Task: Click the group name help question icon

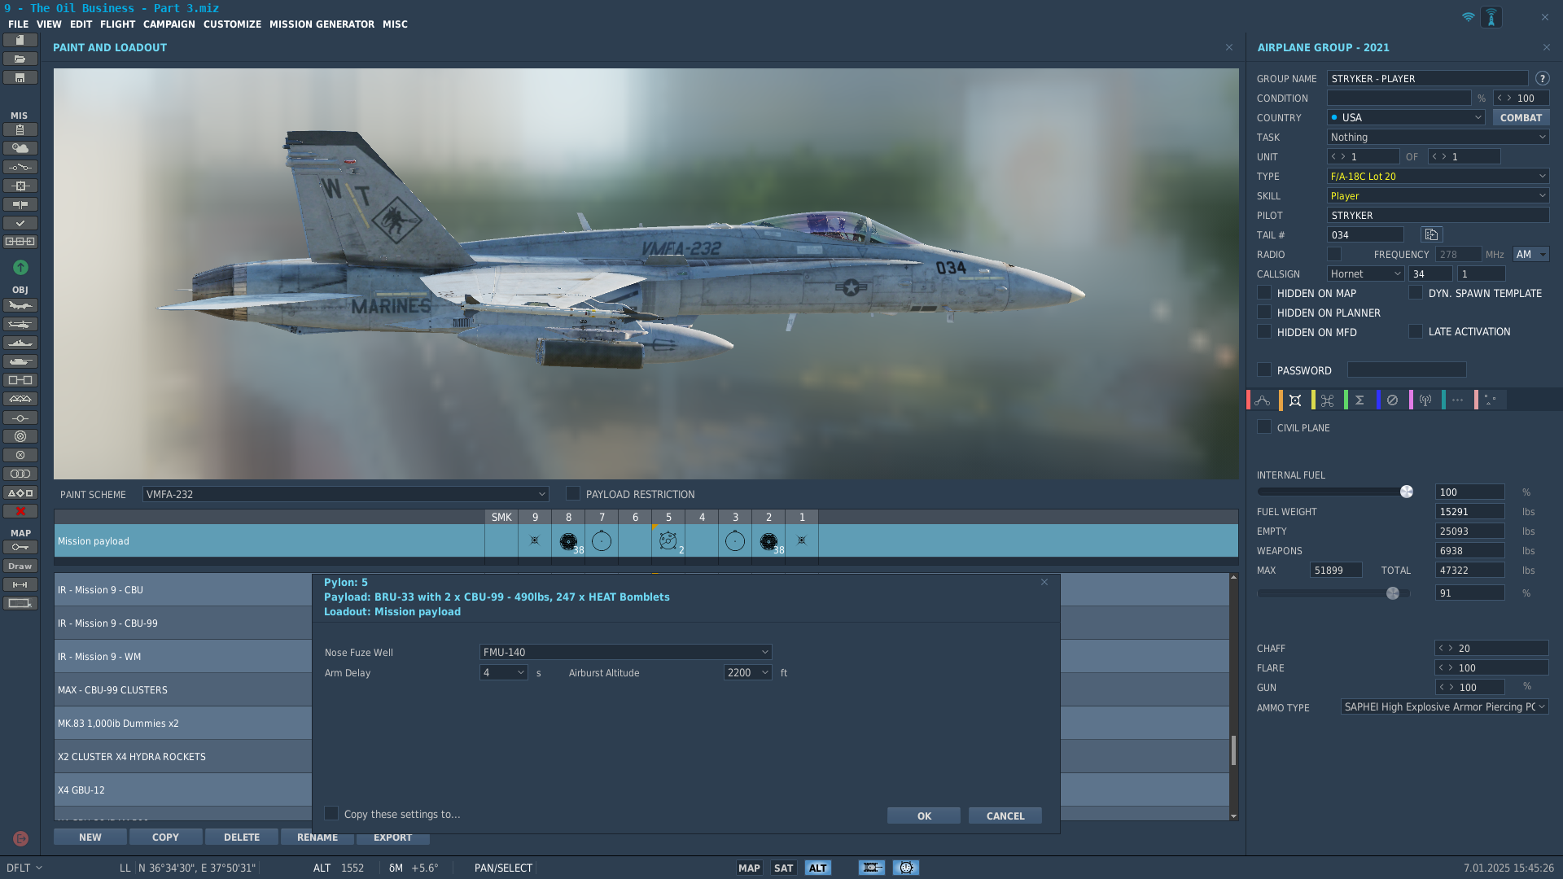Action: 1542,78
